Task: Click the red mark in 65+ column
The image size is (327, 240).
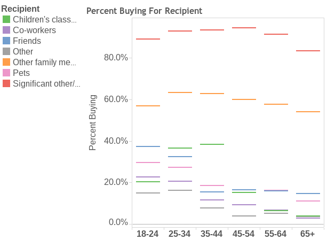Action: pos(308,51)
